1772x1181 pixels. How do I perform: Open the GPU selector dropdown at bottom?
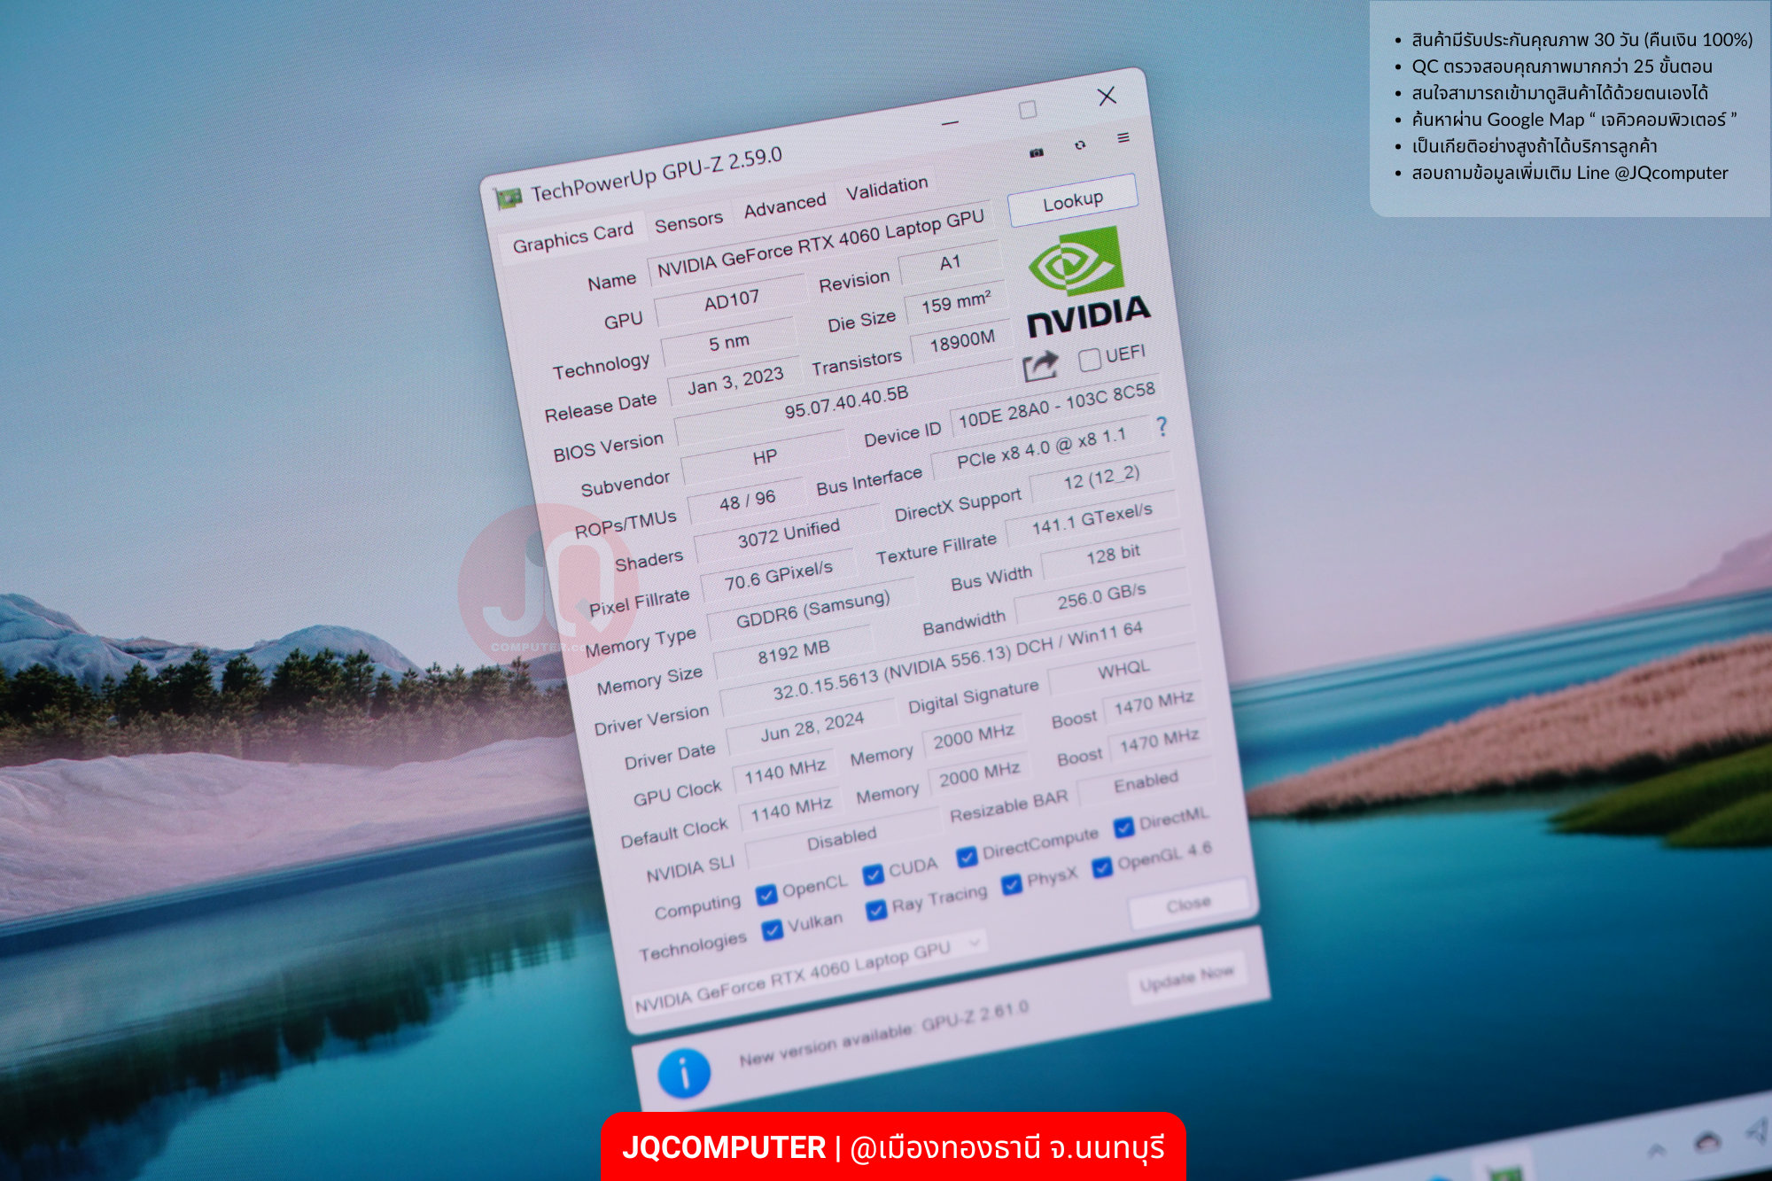click(x=808, y=974)
